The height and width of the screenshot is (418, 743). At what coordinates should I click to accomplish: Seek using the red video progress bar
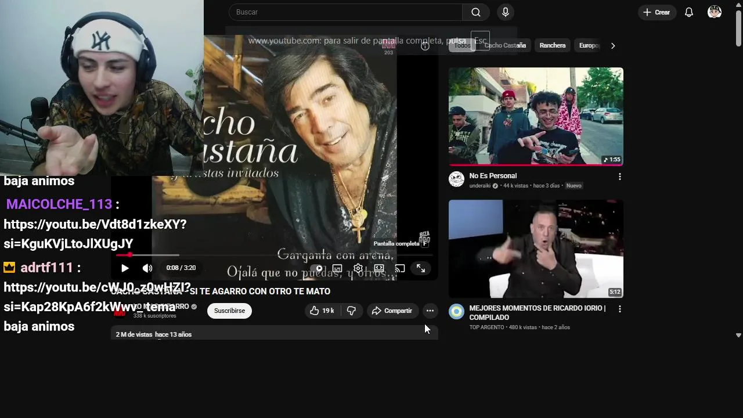coord(274,255)
